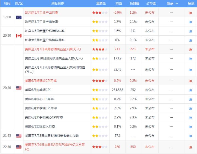
Task: Open chart icon for 美国至7月7日当周初请失业金人数(万人)
Action: pyautogui.click(x=190, y=49)
